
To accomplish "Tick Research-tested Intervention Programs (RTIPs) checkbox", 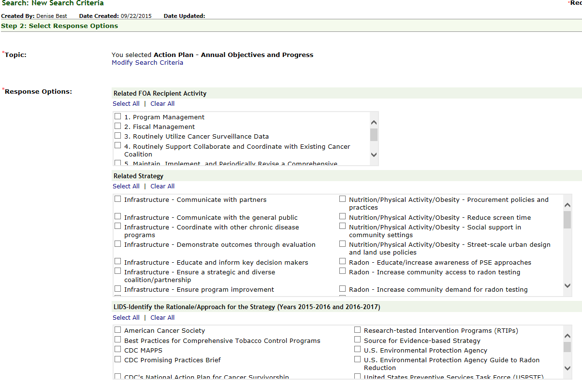I will 358,330.
